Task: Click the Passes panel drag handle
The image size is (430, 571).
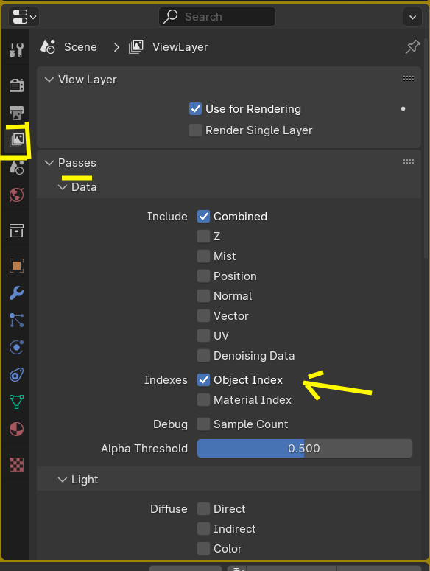Action: click(409, 161)
